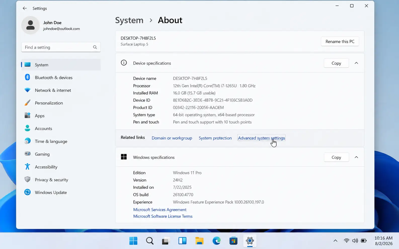
Task: Click the Installed RAM value 16.0 GB
Action: coord(194,93)
